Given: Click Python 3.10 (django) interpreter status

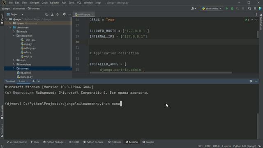Looking at the screenshot, I should coord(245,146).
